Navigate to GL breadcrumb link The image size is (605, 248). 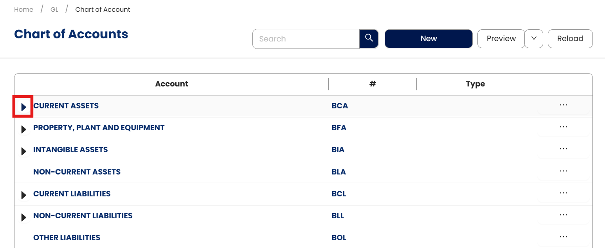pyautogui.click(x=54, y=9)
